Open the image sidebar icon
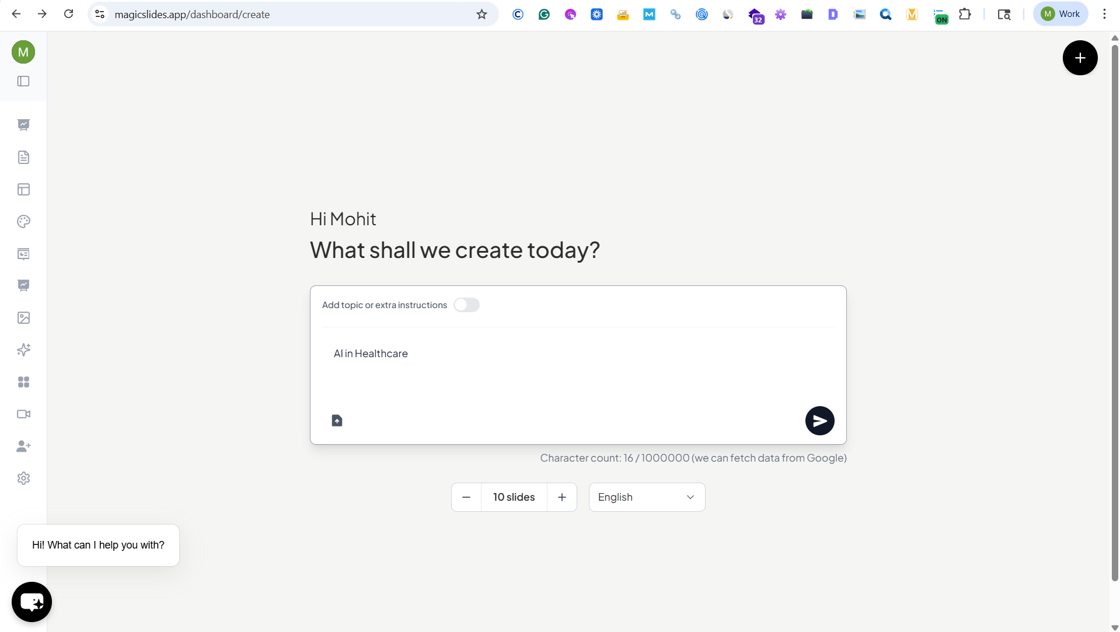This screenshot has width=1120, height=632. coord(23,318)
